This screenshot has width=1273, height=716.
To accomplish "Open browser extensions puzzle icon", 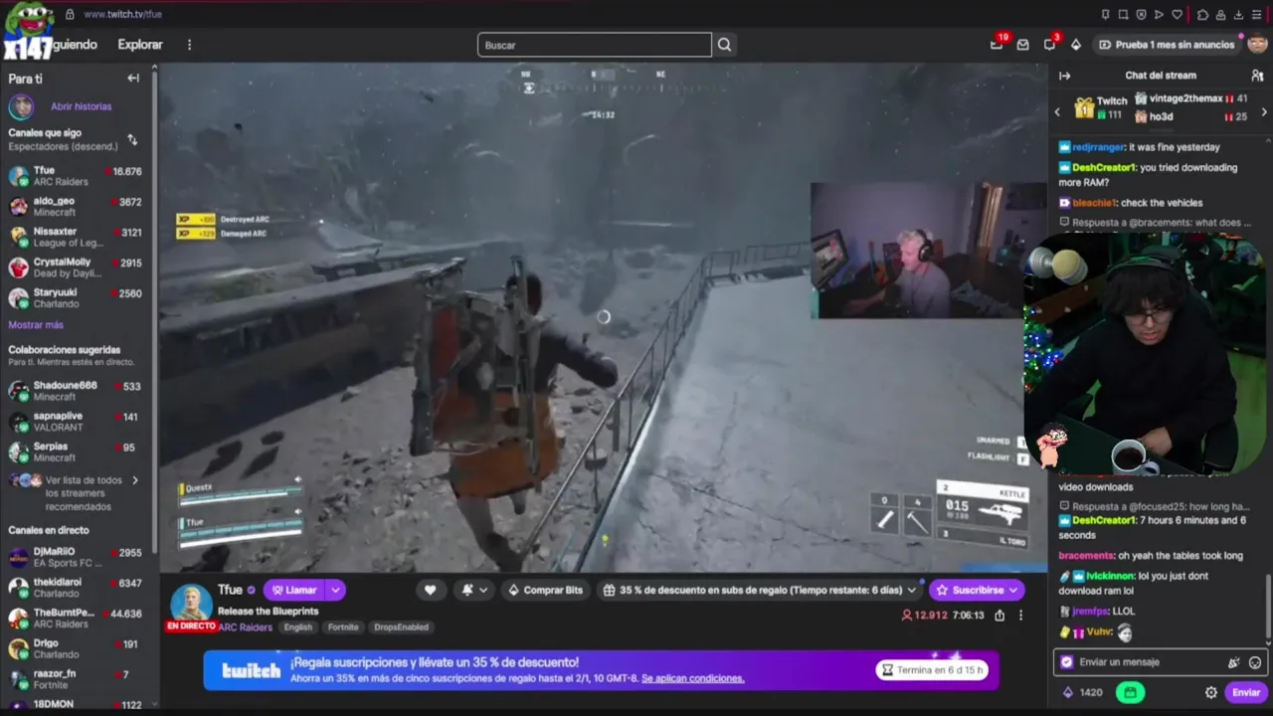I will tap(1202, 14).
